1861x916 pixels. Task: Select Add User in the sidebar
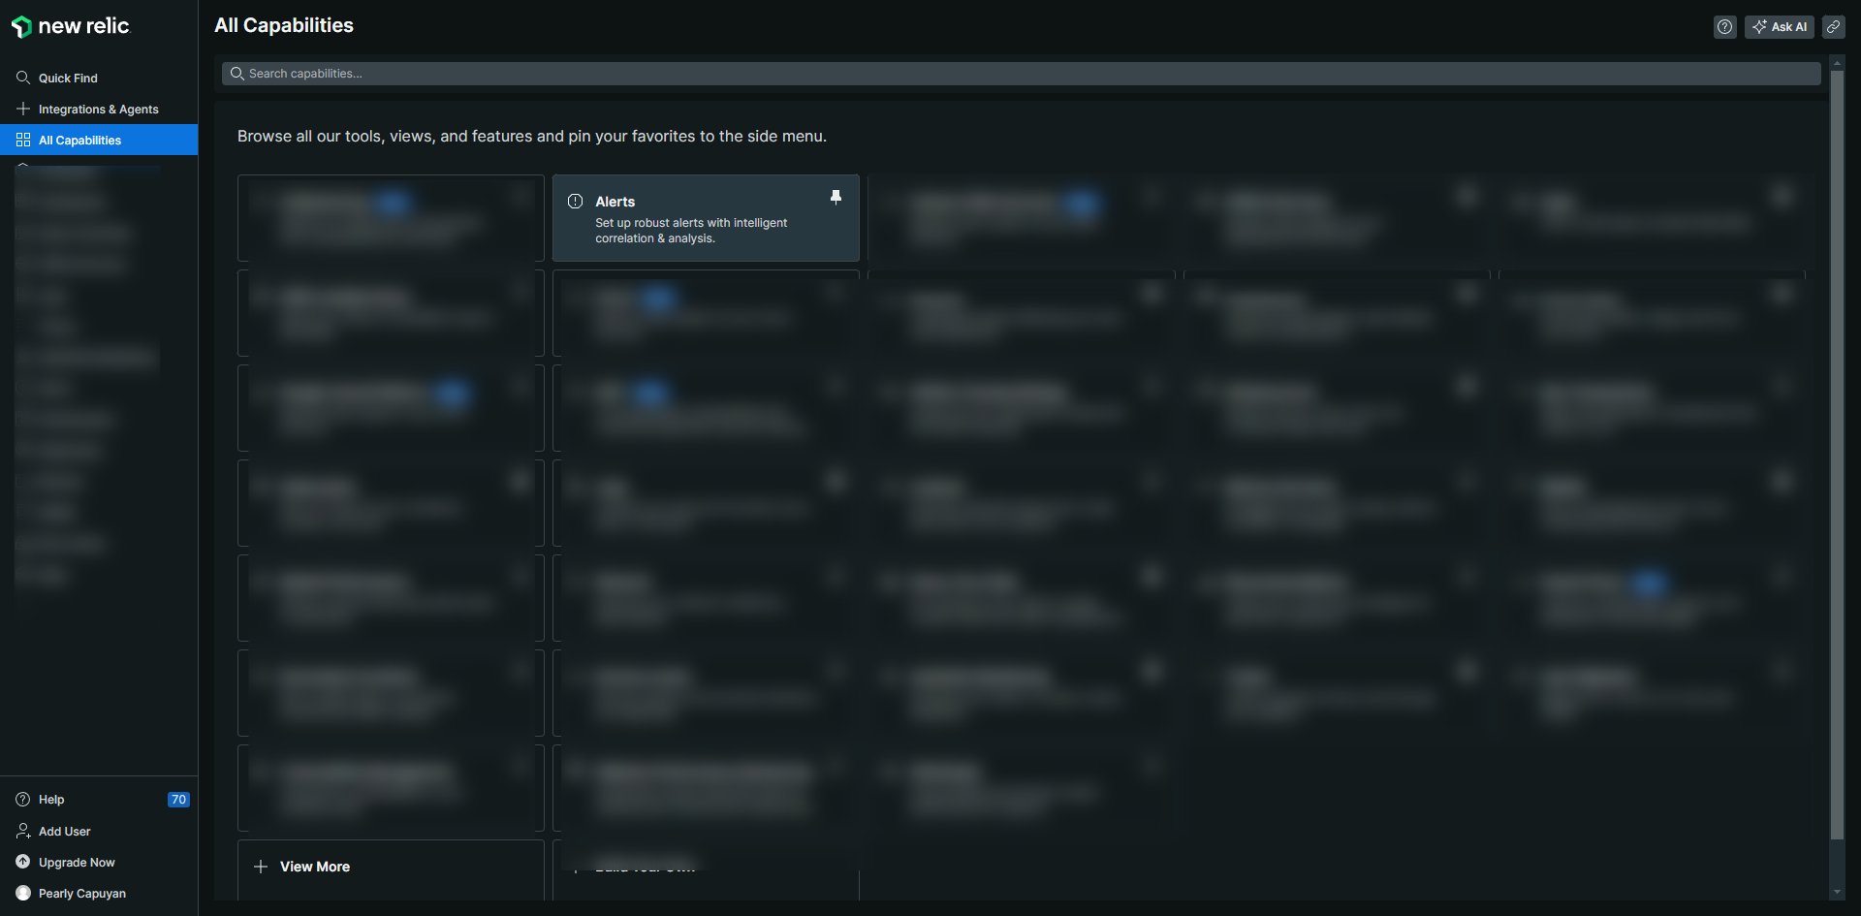[x=99, y=831]
